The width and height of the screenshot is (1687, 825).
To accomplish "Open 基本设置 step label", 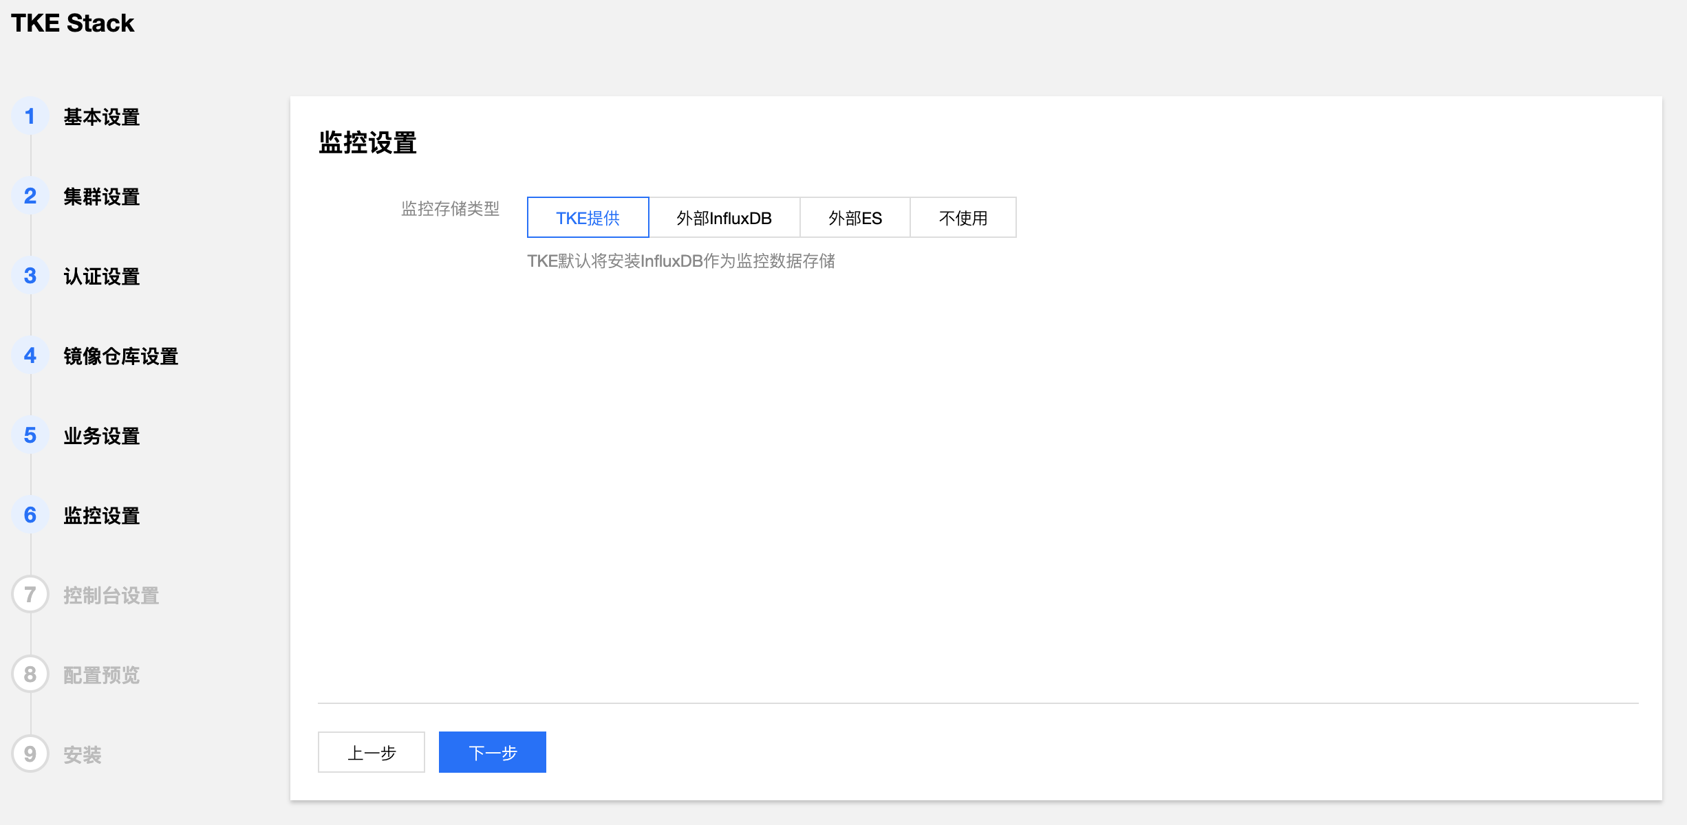I will coord(102,117).
